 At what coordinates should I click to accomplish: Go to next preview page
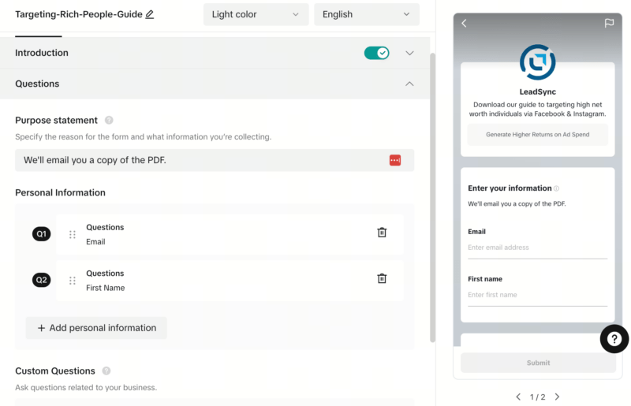pyautogui.click(x=557, y=397)
